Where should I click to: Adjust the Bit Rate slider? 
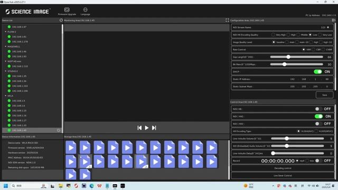285,64
